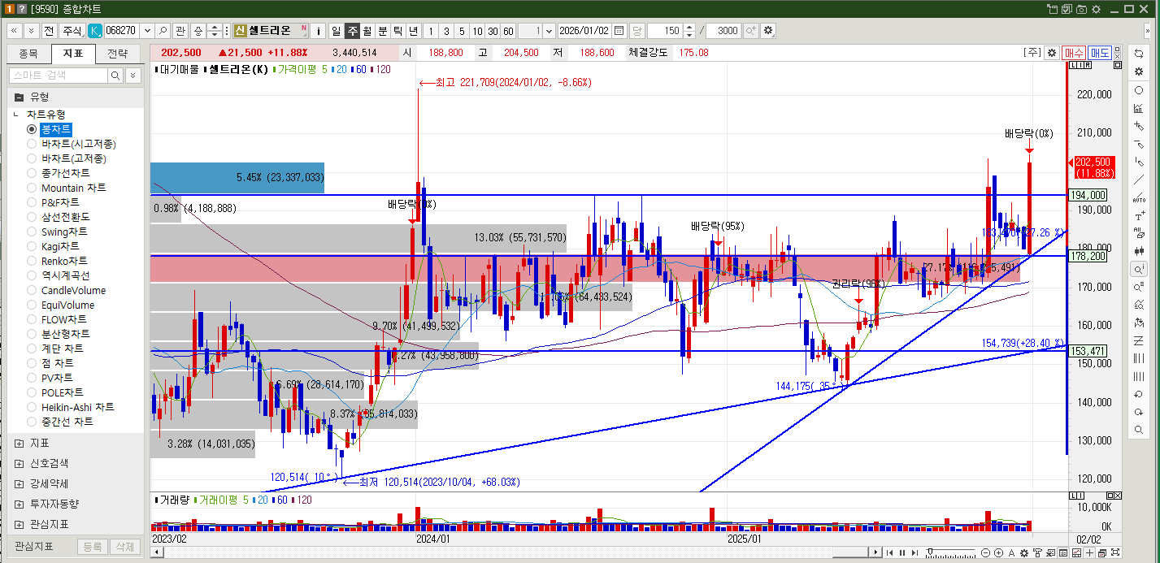Click the refresh/sync icon atop right toolbar
The width and height of the screenshot is (1160, 563).
click(1138, 53)
